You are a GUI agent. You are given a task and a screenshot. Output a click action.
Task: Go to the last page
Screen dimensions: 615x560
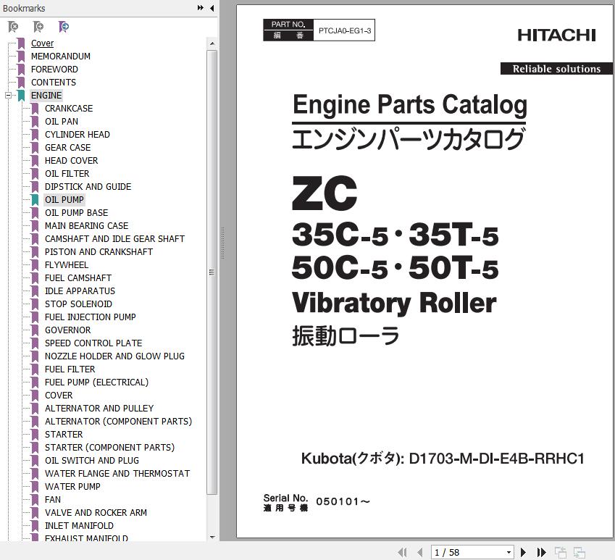(x=541, y=552)
